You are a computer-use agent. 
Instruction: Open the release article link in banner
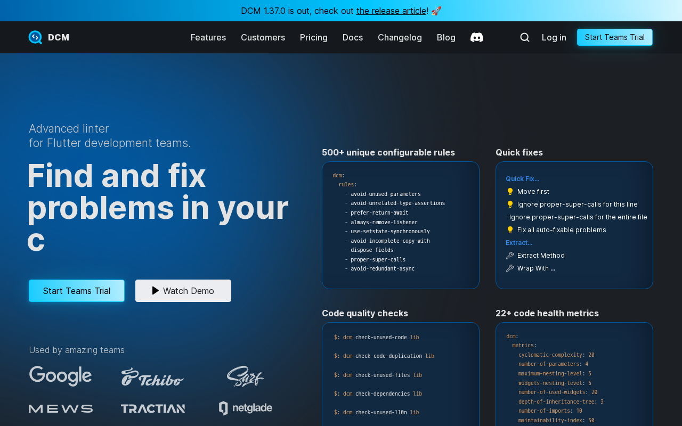point(392,11)
